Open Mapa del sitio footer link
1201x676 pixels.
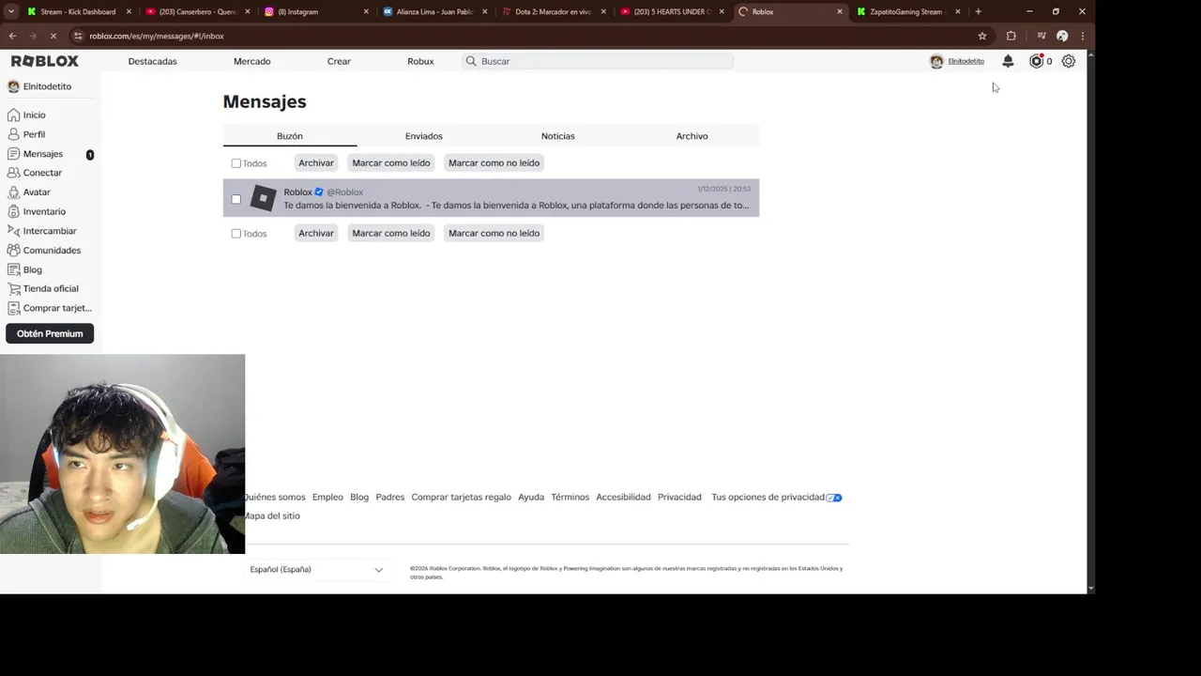click(271, 515)
